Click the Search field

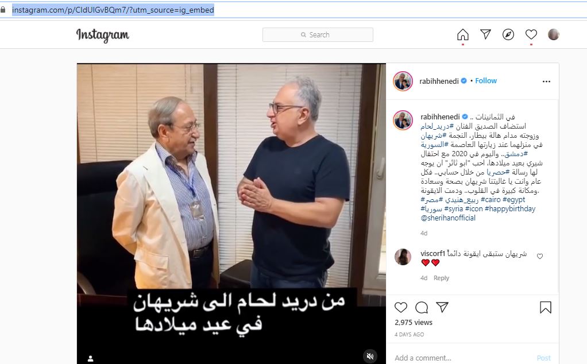pos(318,35)
